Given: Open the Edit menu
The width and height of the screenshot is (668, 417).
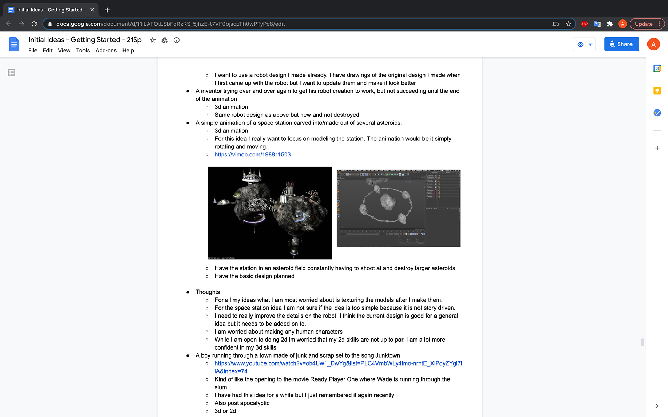Looking at the screenshot, I should [x=48, y=50].
